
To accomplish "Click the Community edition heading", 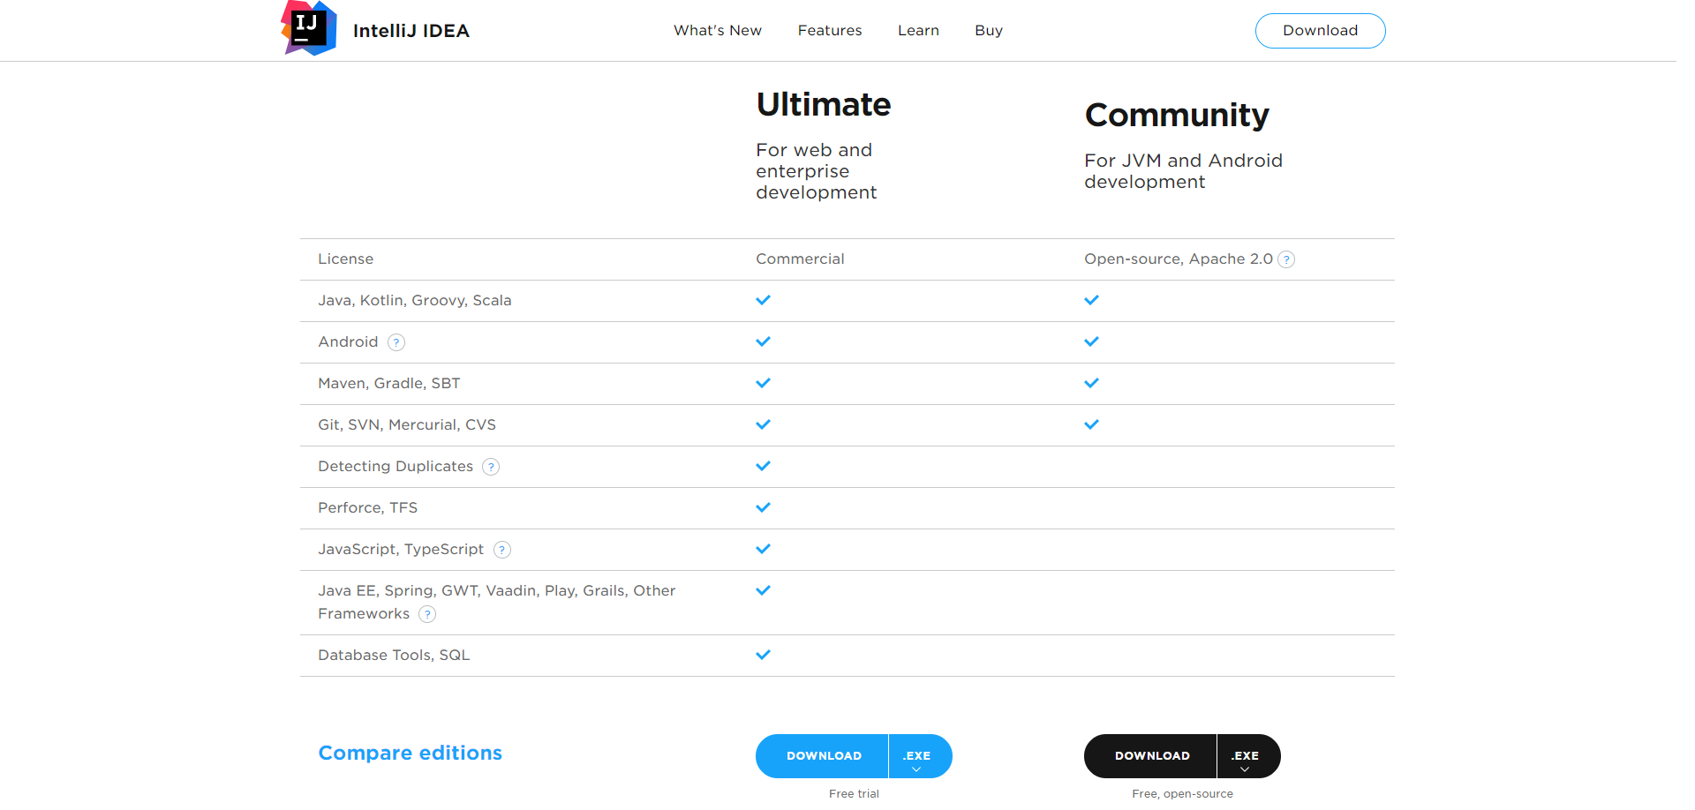I will coord(1177,115).
